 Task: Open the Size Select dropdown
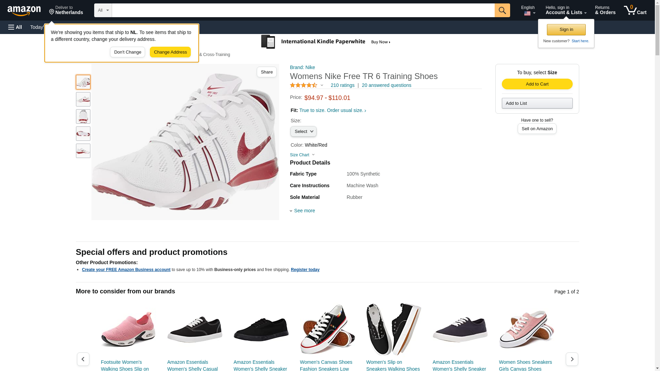click(x=303, y=132)
